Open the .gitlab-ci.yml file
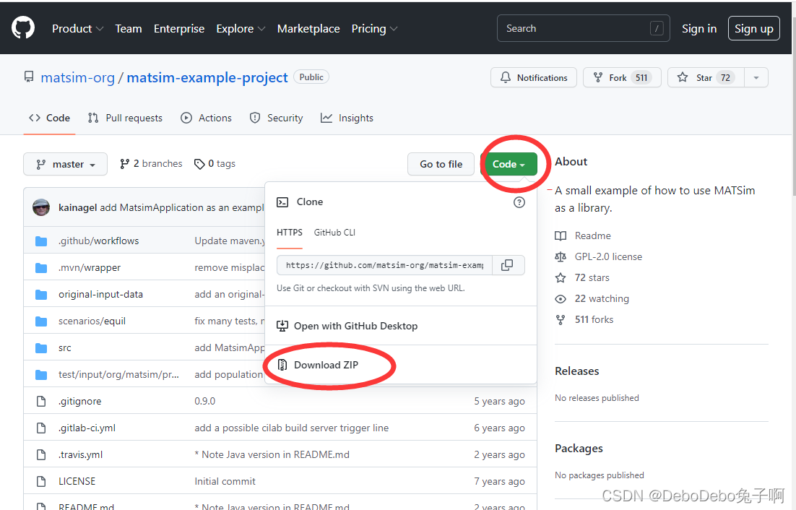 pyautogui.click(x=87, y=428)
